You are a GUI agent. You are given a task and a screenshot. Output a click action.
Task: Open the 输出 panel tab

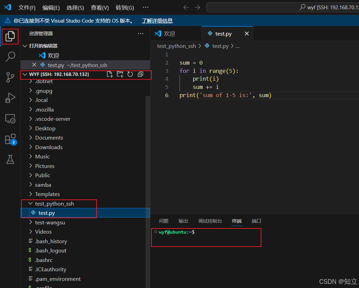click(183, 221)
